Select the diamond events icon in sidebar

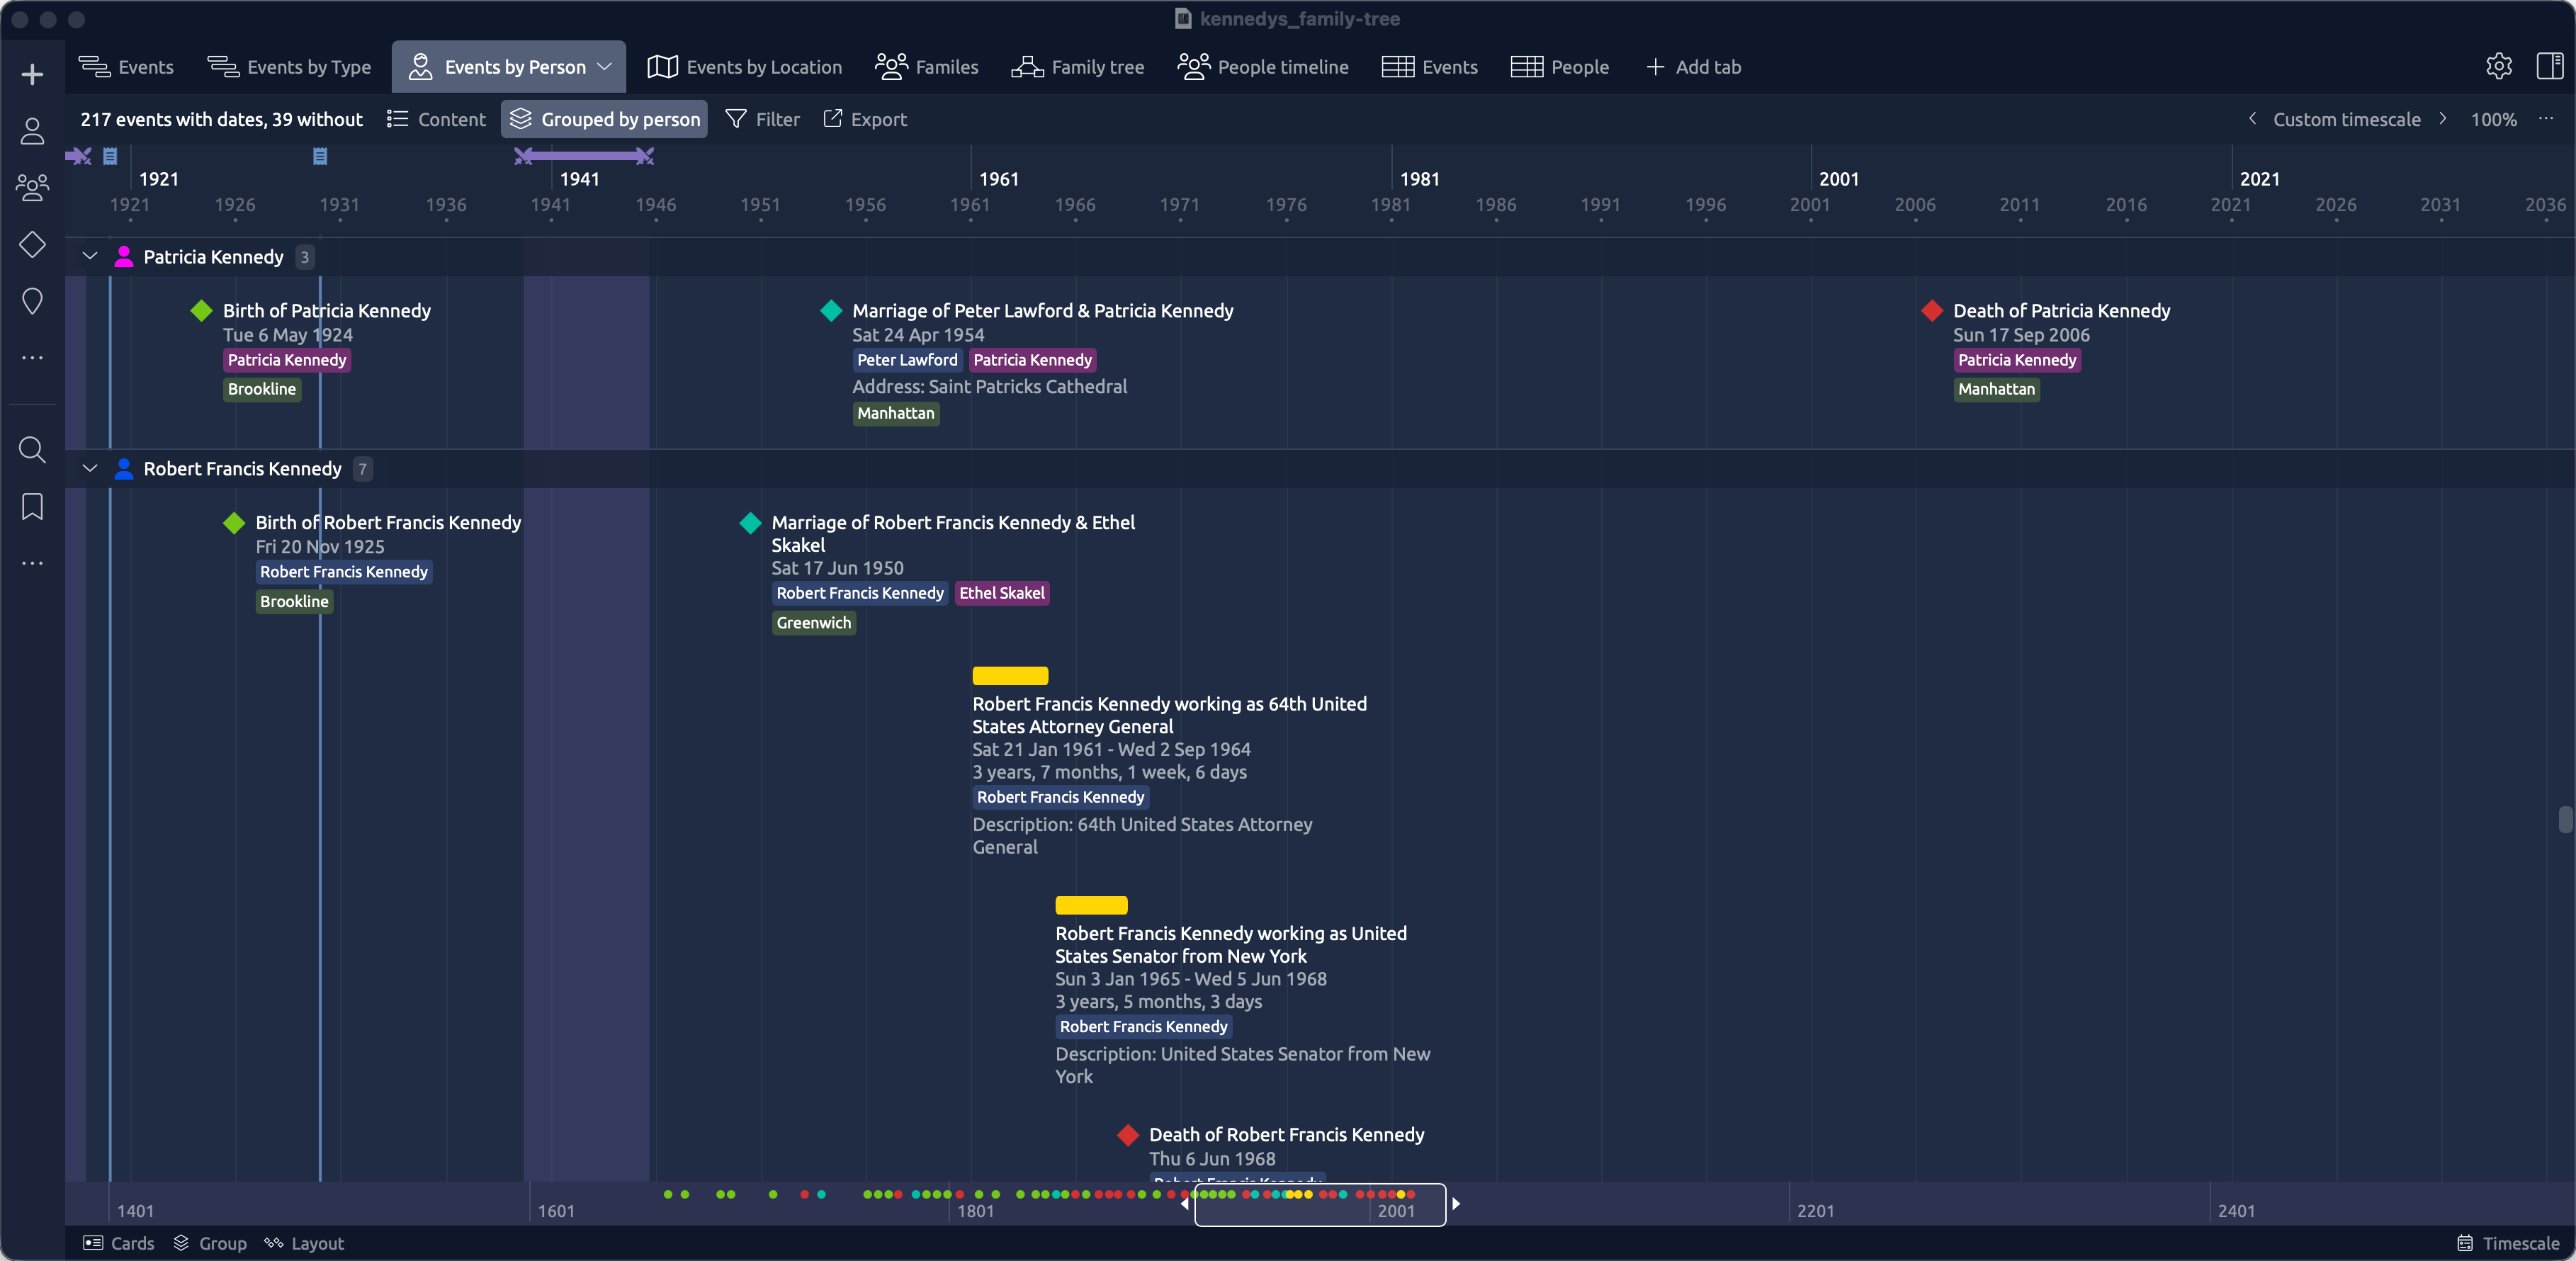tap(32, 244)
